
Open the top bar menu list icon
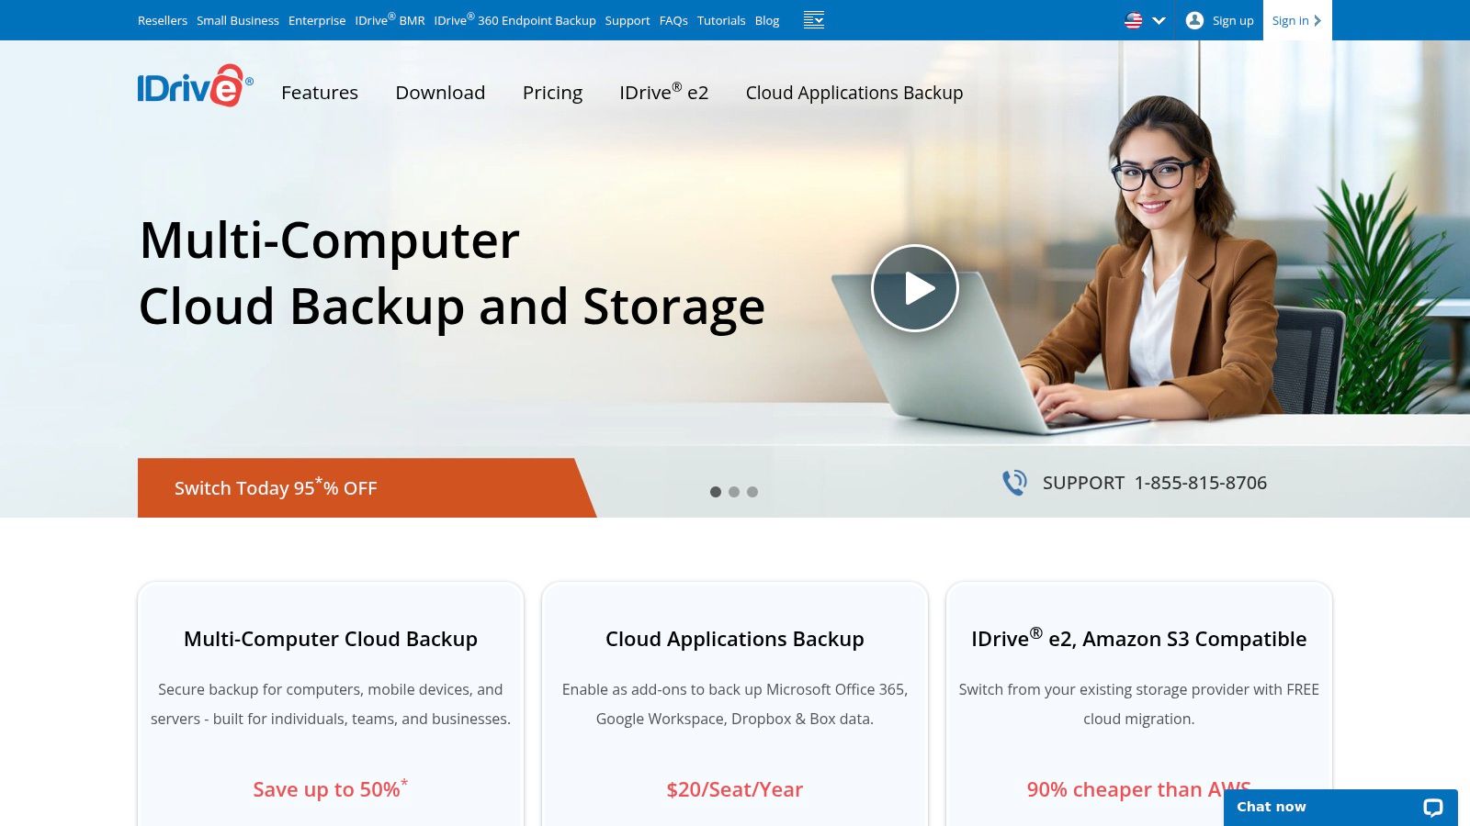click(x=814, y=20)
